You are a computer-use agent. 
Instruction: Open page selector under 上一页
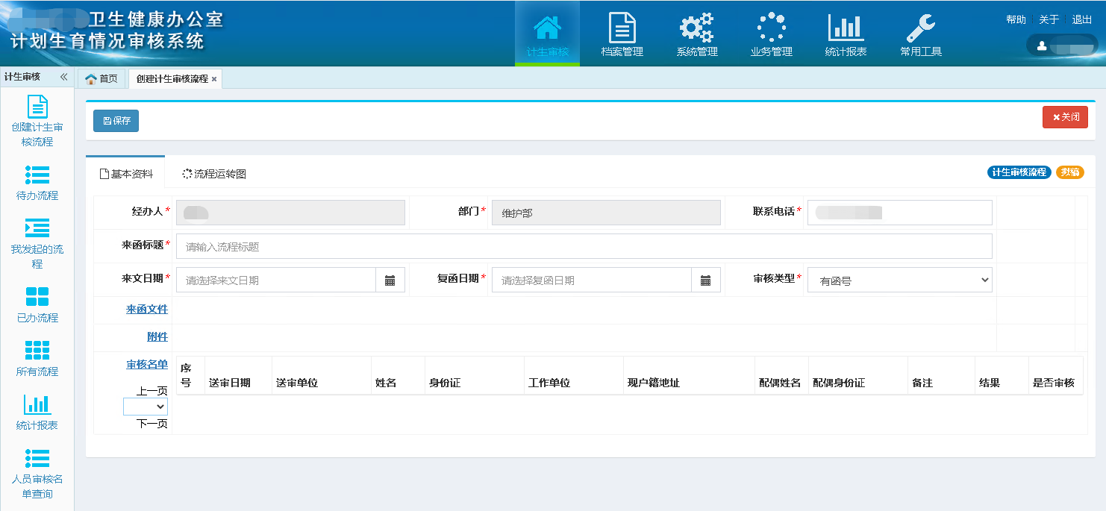tap(146, 407)
